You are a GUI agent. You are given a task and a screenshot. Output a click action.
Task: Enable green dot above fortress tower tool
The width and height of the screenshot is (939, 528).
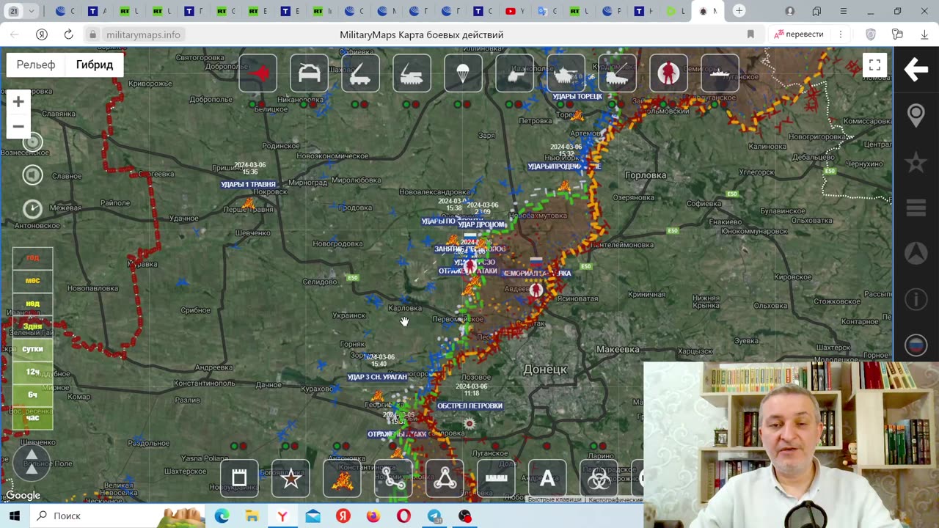pos(234,446)
